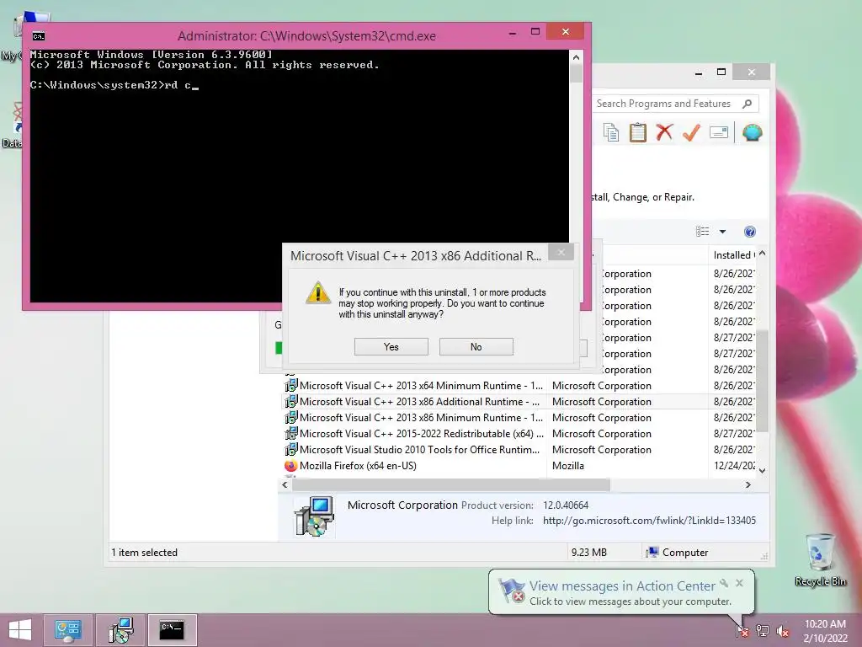
Task: Open the view options dropdown arrow
Action: (722, 232)
